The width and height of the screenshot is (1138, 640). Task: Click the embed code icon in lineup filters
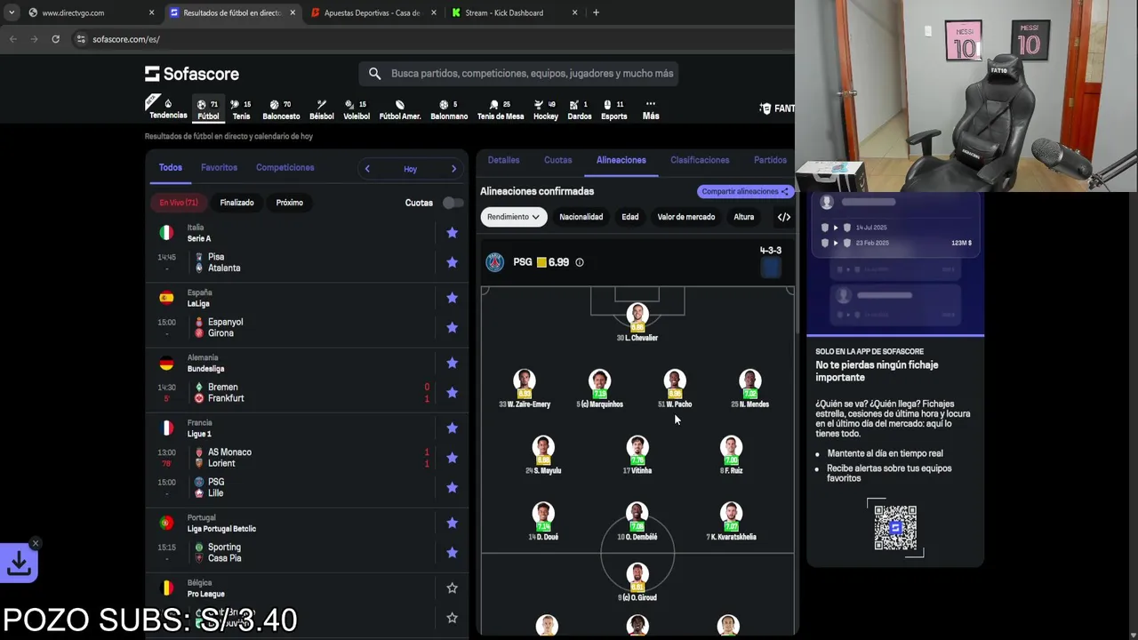coord(783,217)
